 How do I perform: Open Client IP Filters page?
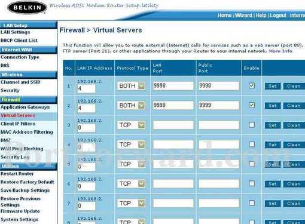point(18,124)
